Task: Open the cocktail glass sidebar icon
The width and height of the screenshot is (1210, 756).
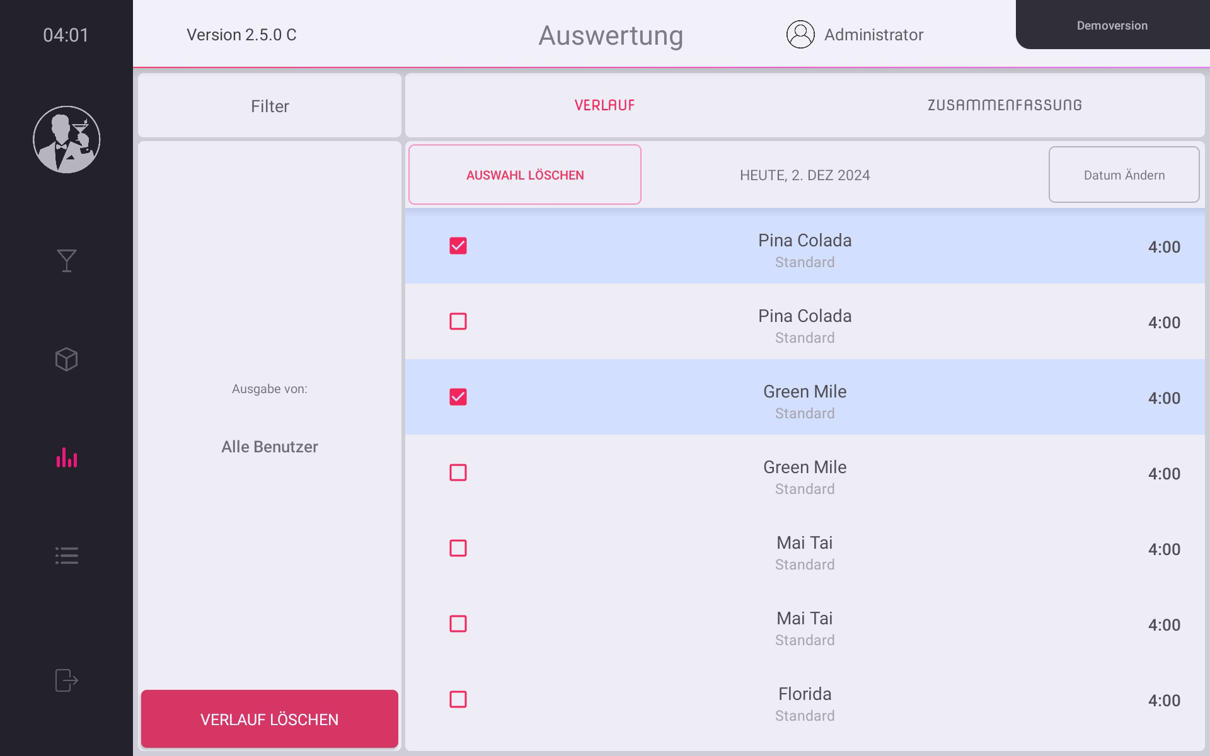Action: [66, 260]
